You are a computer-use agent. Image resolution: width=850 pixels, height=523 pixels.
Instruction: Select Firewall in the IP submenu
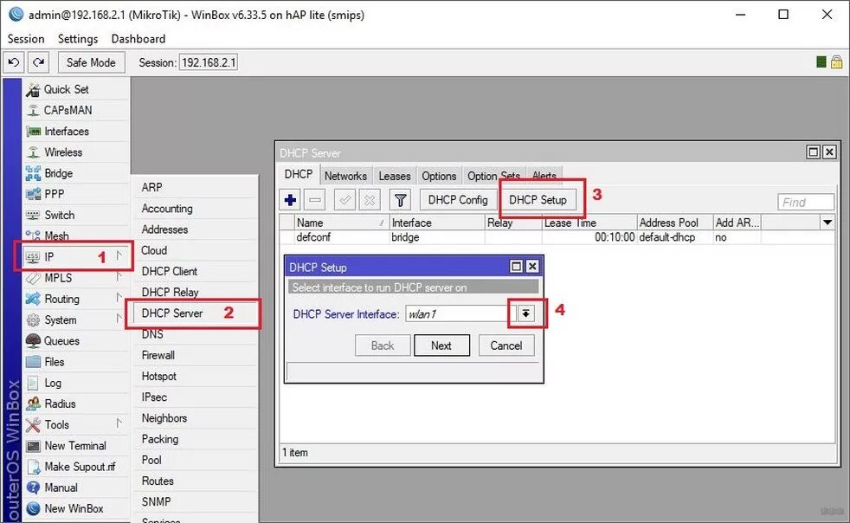tap(194, 355)
